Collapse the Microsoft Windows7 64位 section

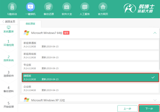point(155,33)
